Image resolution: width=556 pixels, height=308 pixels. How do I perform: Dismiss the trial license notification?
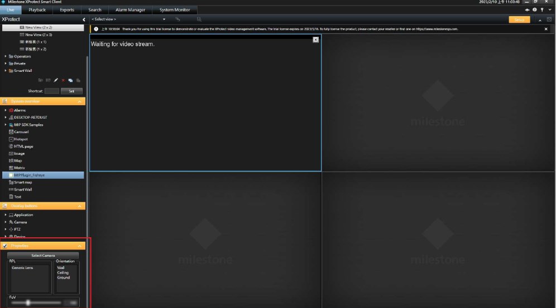(546, 29)
